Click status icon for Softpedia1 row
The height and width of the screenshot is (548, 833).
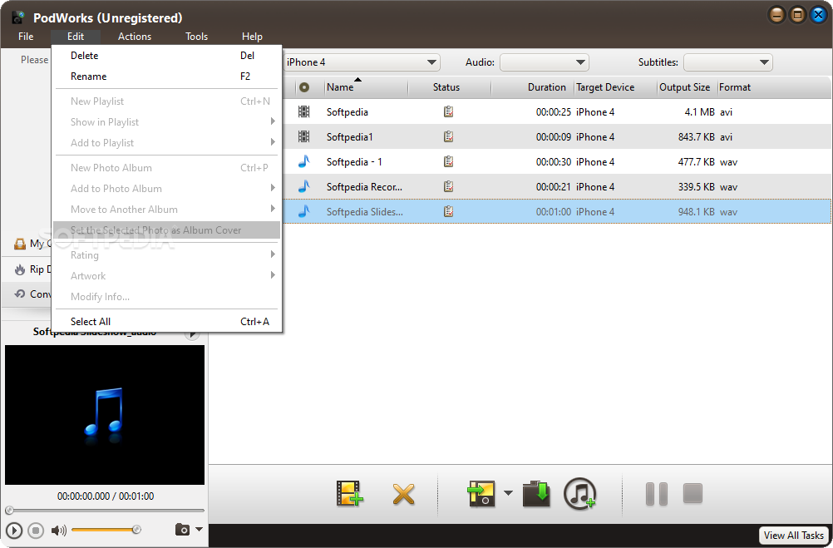tap(448, 136)
